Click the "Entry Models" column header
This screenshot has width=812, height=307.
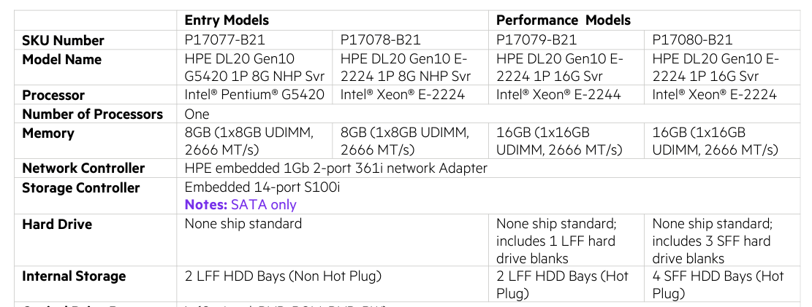coord(227,20)
